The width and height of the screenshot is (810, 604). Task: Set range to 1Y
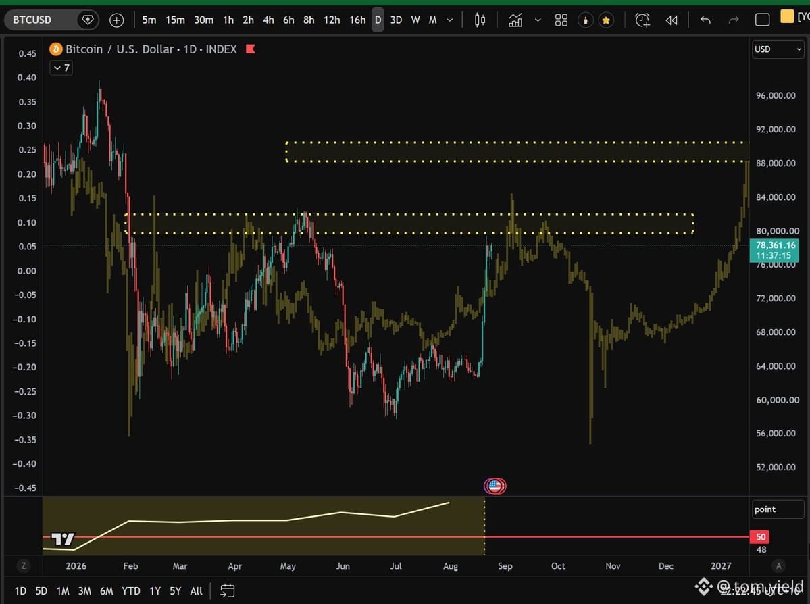[155, 590]
